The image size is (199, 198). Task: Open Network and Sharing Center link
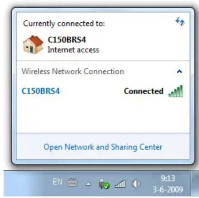pyautogui.click(x=103, y=147)
